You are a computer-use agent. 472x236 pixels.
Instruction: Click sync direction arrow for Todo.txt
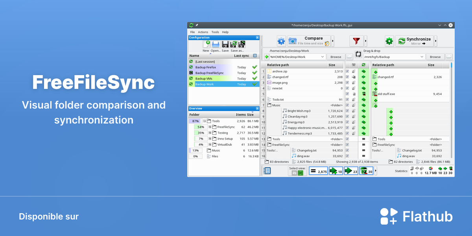pyautogui.click(x=363, y=100)
